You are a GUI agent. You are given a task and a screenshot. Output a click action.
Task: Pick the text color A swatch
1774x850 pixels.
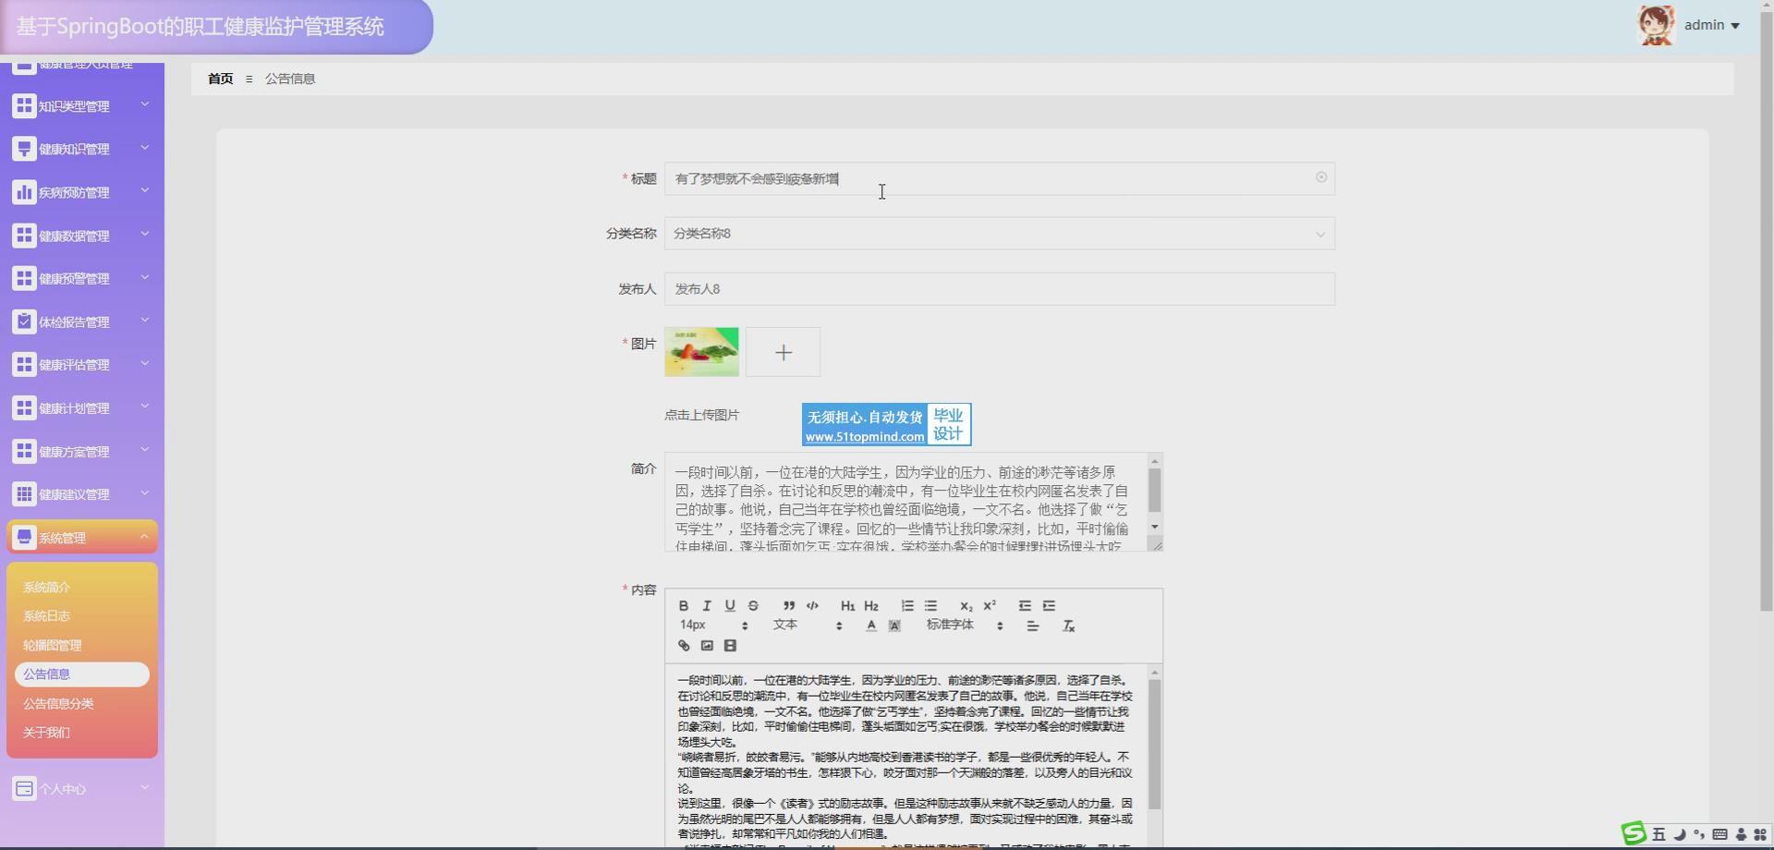click(870, 626)
